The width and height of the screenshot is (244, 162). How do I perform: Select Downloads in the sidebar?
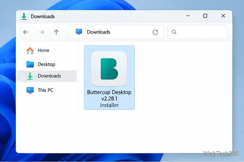pos(47,76)
